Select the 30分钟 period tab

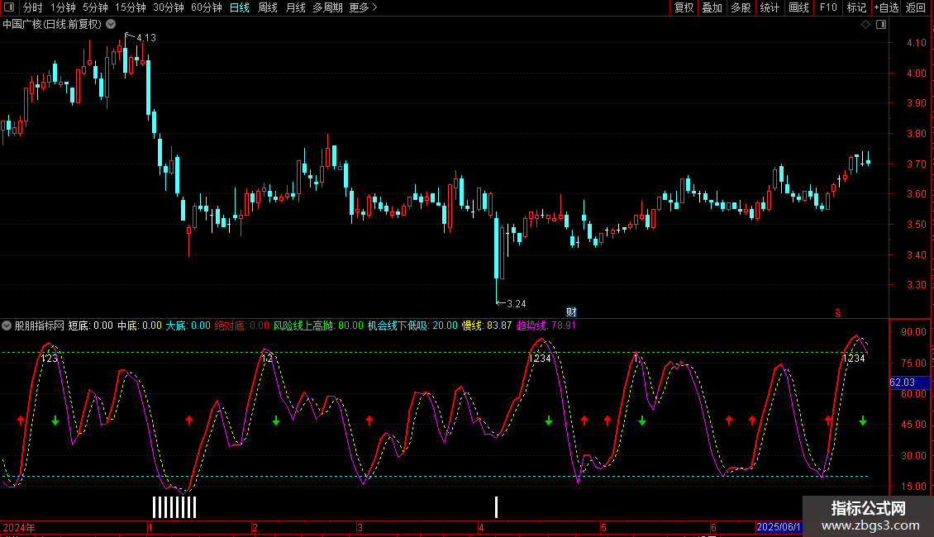(169, 7)
